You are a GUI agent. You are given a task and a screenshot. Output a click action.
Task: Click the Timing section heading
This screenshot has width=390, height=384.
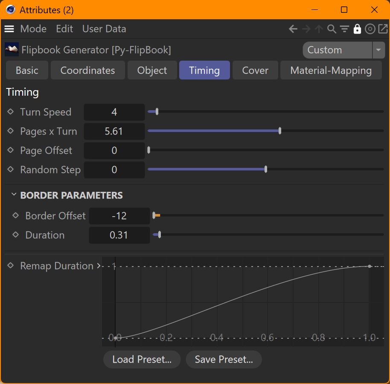22,92
